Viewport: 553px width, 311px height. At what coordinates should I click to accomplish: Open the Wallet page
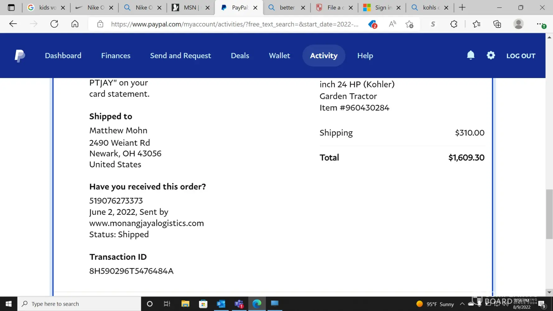(279, 56)
